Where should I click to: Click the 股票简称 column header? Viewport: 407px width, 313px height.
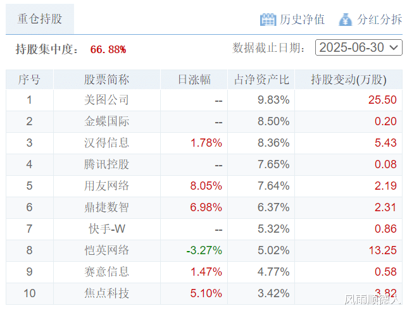pyautogui.click(x=107, y=79)
